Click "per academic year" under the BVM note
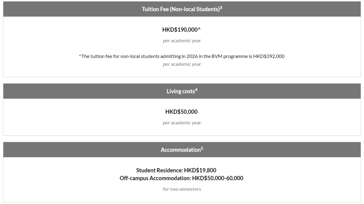Viewport: 364px width, 204px height. point(182,64)
